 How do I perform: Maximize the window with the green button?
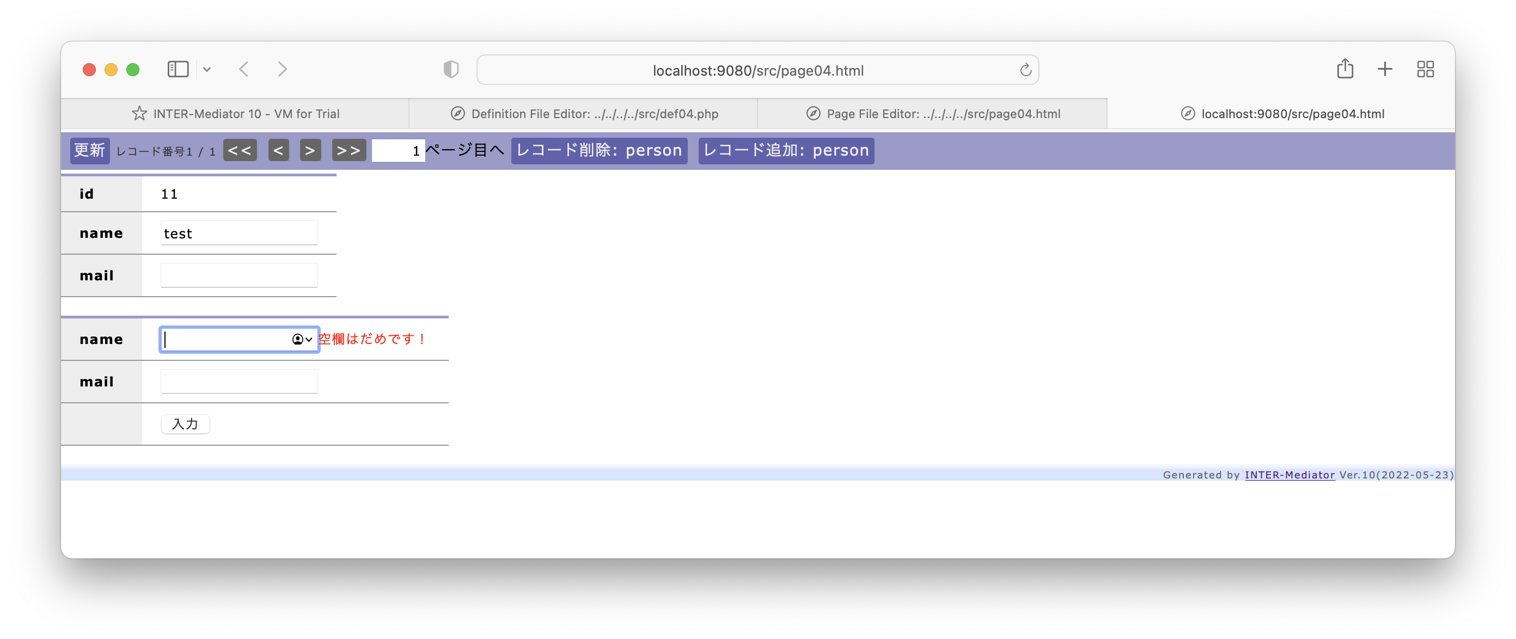pyautogui.click(x=133, y=70)
